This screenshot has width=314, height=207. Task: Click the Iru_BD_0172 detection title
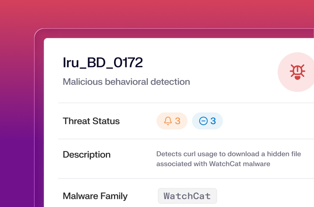click(x=103, y=63)
